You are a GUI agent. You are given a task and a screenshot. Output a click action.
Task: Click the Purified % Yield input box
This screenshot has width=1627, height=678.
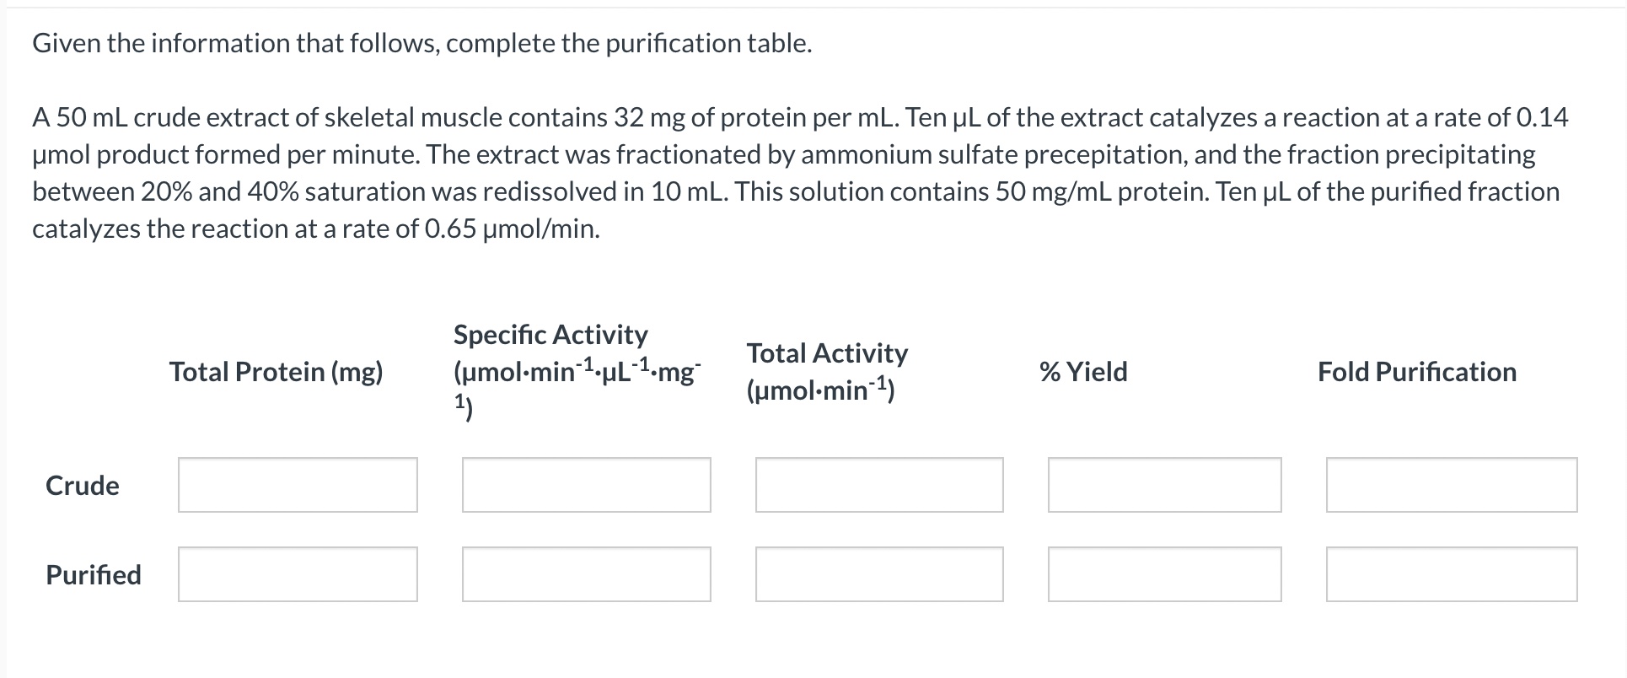(x=1164, y=574)
